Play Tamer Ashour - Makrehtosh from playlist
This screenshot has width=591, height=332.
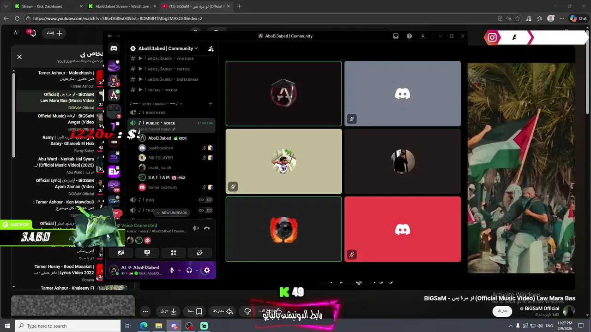[x=60, y=79]
